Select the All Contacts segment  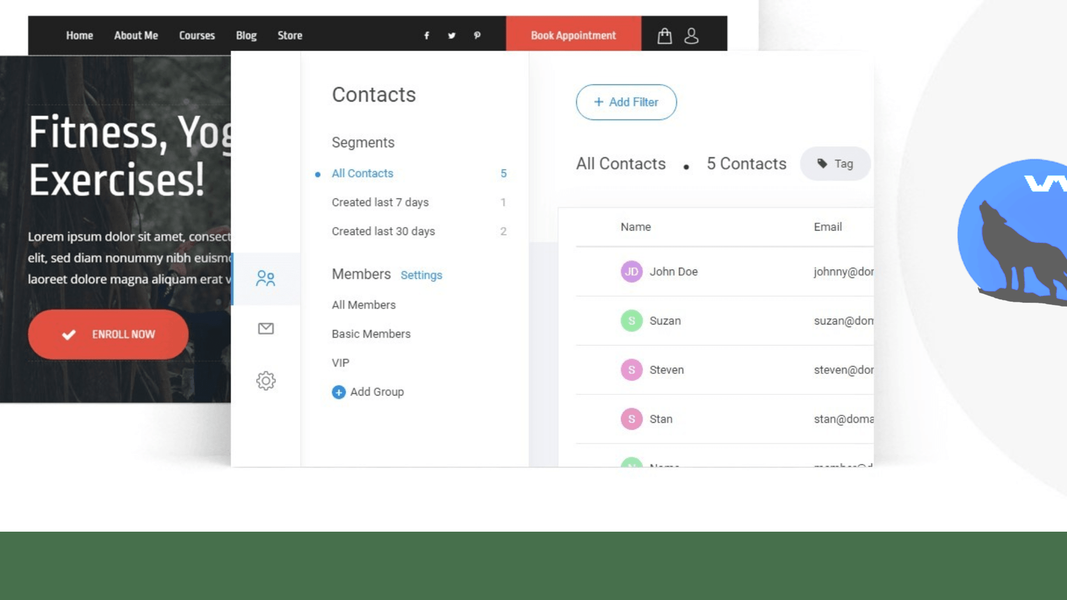pos(362,173)
